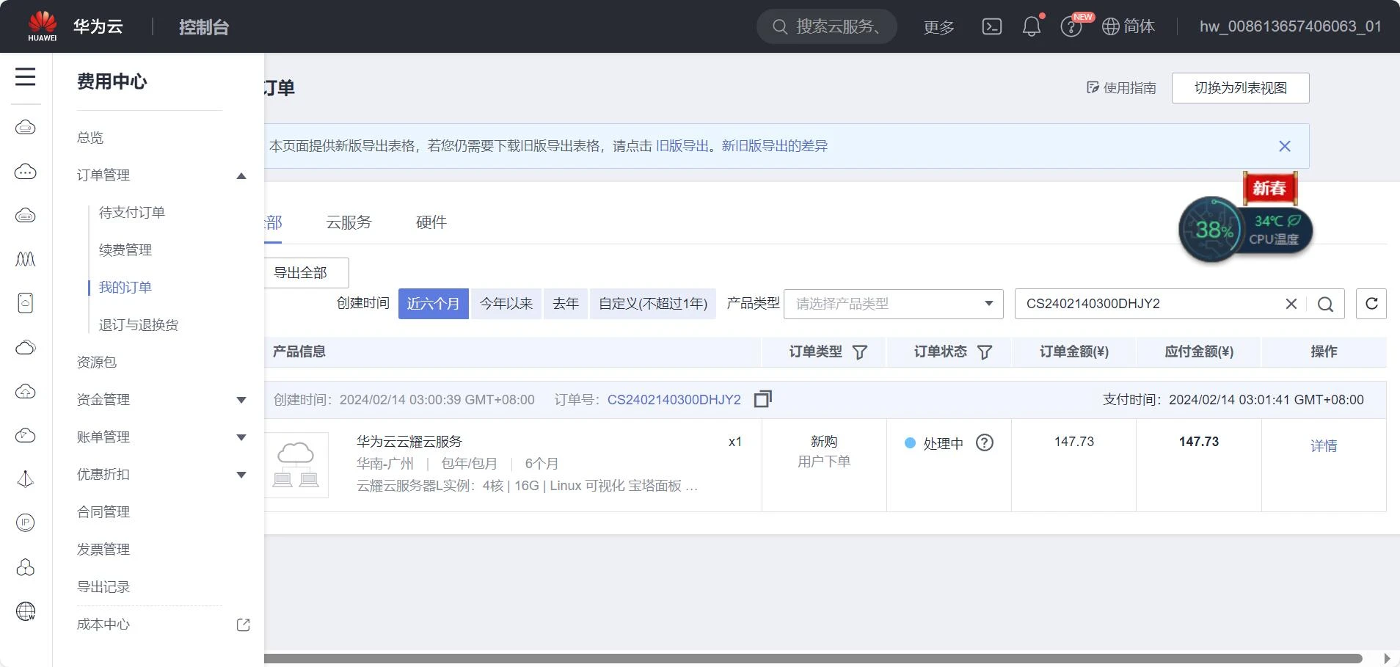Open 总览 in sidebar
1400x667 pixels.
[90, 137]
